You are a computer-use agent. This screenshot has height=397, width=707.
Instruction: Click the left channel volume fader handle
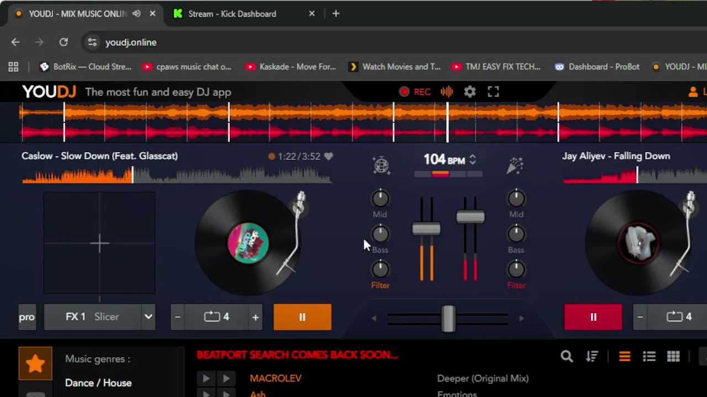[426, 229]
